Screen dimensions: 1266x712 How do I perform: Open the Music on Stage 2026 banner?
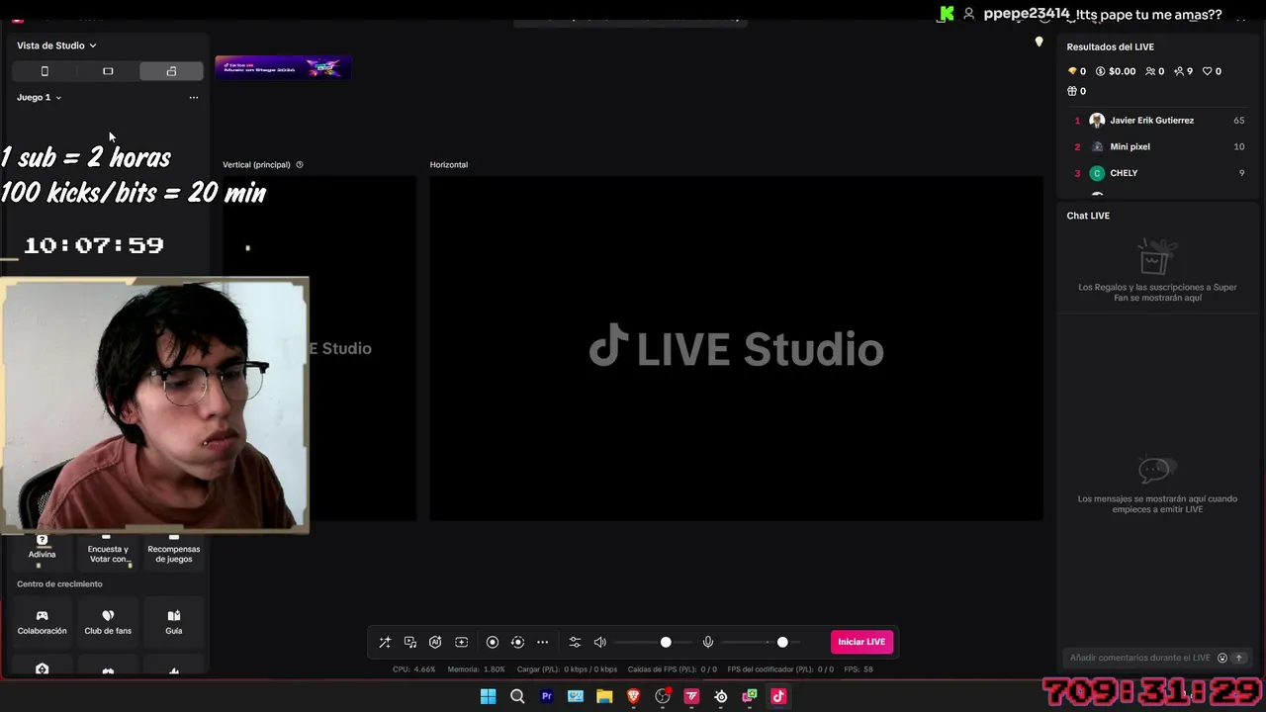(283, 68)
